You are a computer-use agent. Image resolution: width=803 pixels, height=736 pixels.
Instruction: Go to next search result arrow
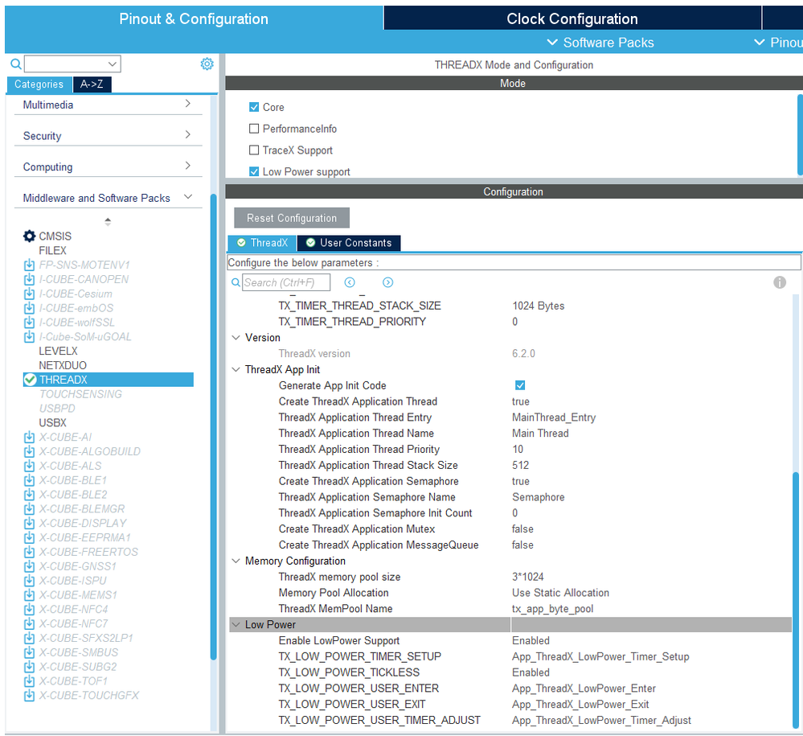387,282
